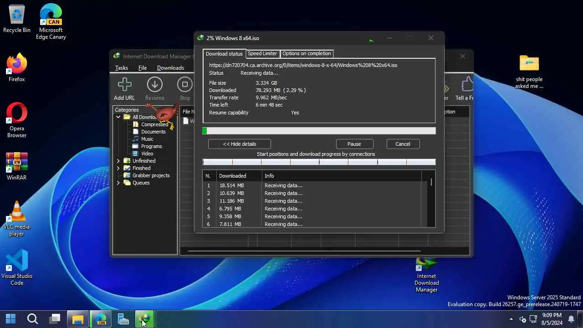Expand the Queues category

click(x=118, y=183)
